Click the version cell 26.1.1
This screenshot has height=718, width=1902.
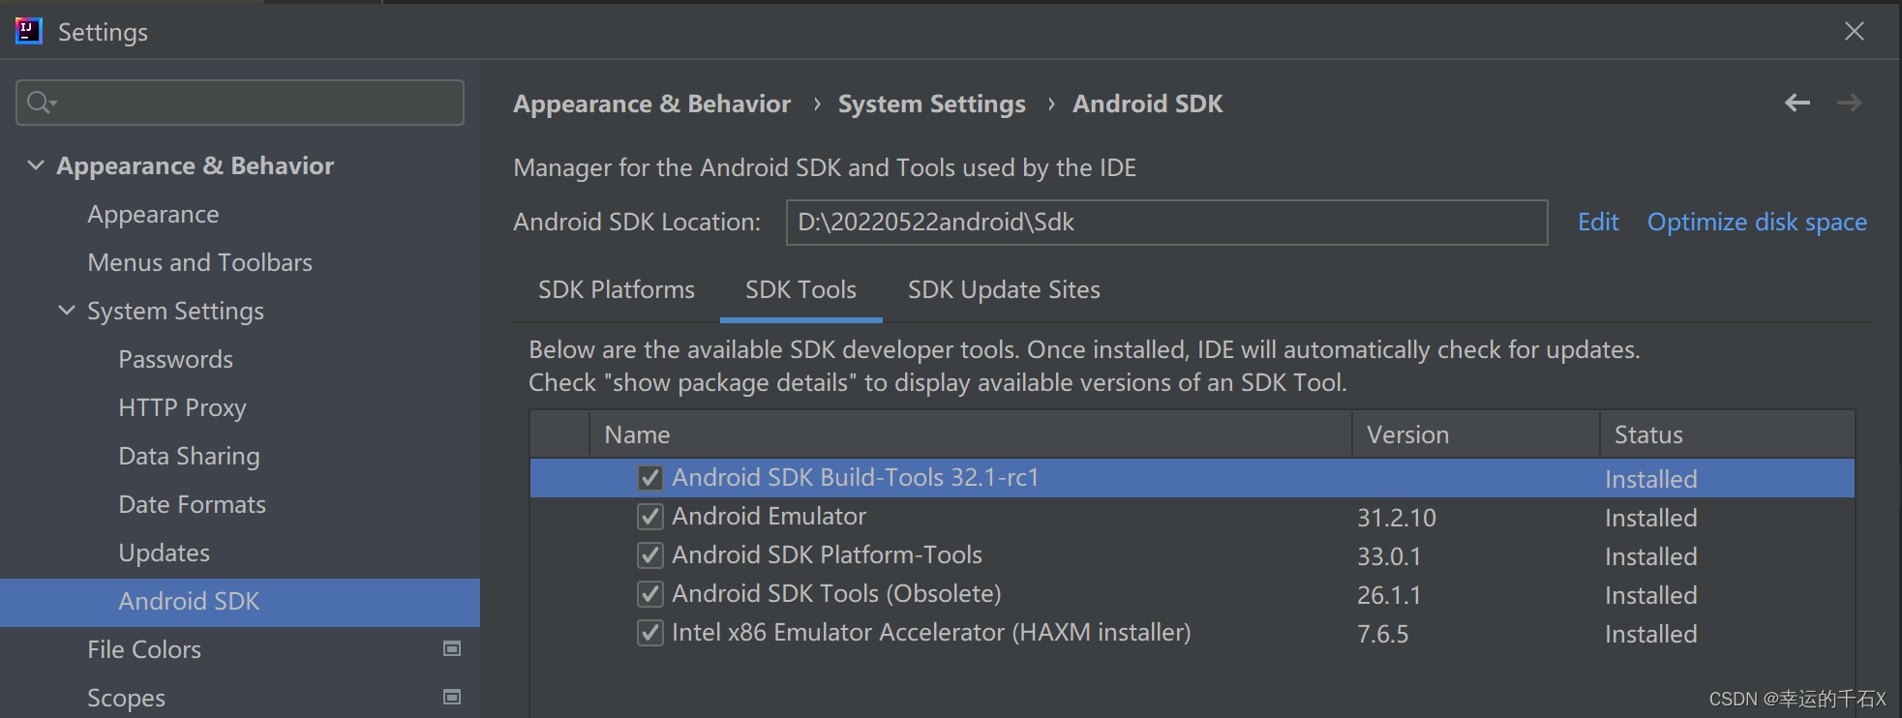pos(1389,595)
